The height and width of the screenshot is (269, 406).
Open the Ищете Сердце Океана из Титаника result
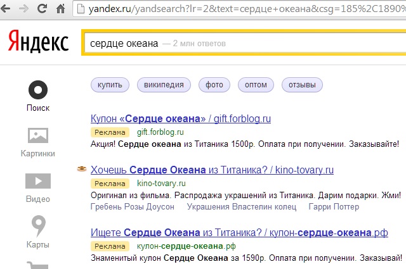coord(239,232)
